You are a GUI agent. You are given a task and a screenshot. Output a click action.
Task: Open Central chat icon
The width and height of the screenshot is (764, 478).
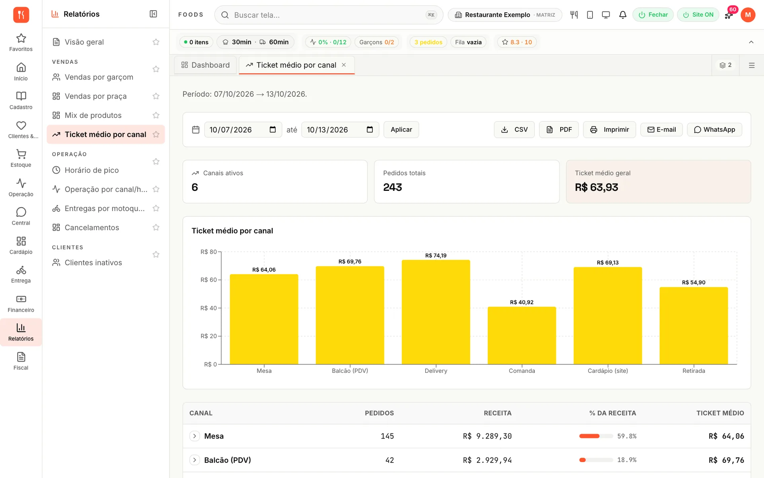(x=21, y=216)
